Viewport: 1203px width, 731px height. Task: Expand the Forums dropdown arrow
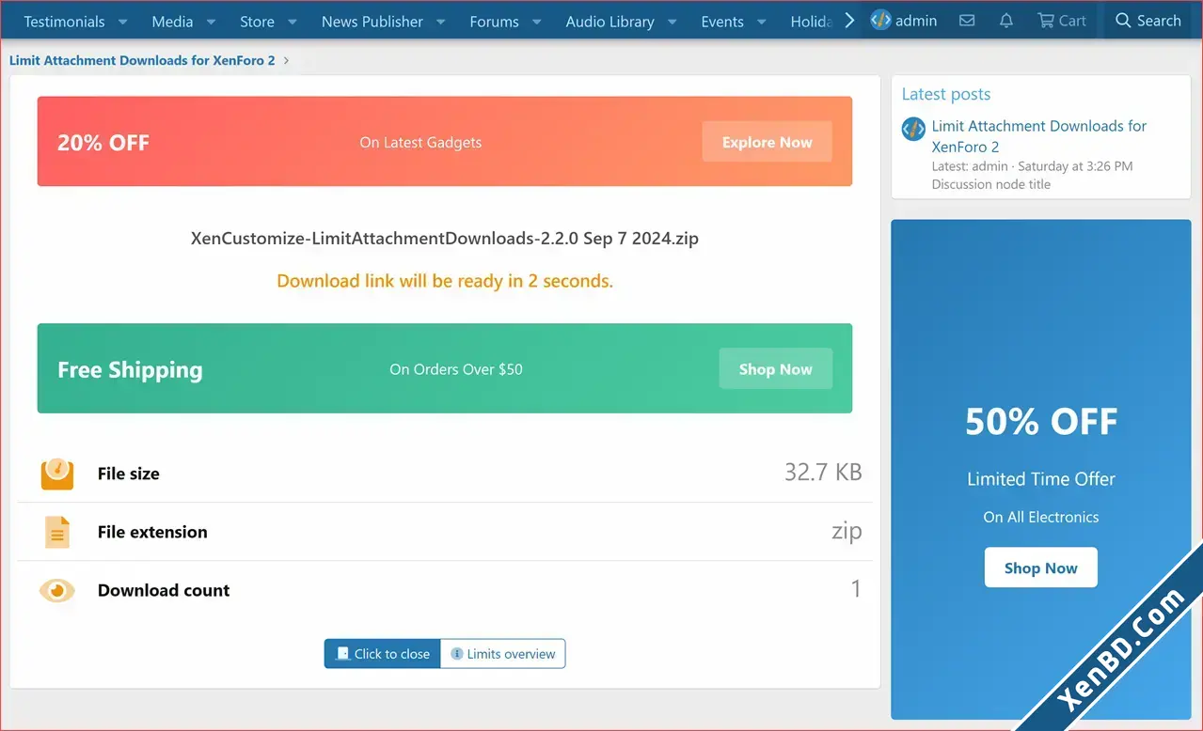click(x=537, y=21)
